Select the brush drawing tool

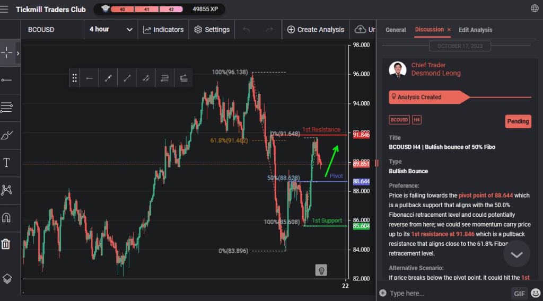click(6, 135)
